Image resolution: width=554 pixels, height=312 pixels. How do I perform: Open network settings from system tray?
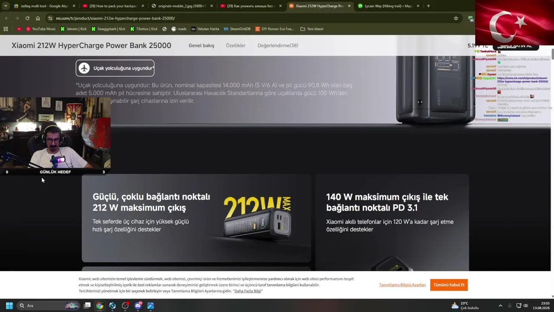pos(519,305)
